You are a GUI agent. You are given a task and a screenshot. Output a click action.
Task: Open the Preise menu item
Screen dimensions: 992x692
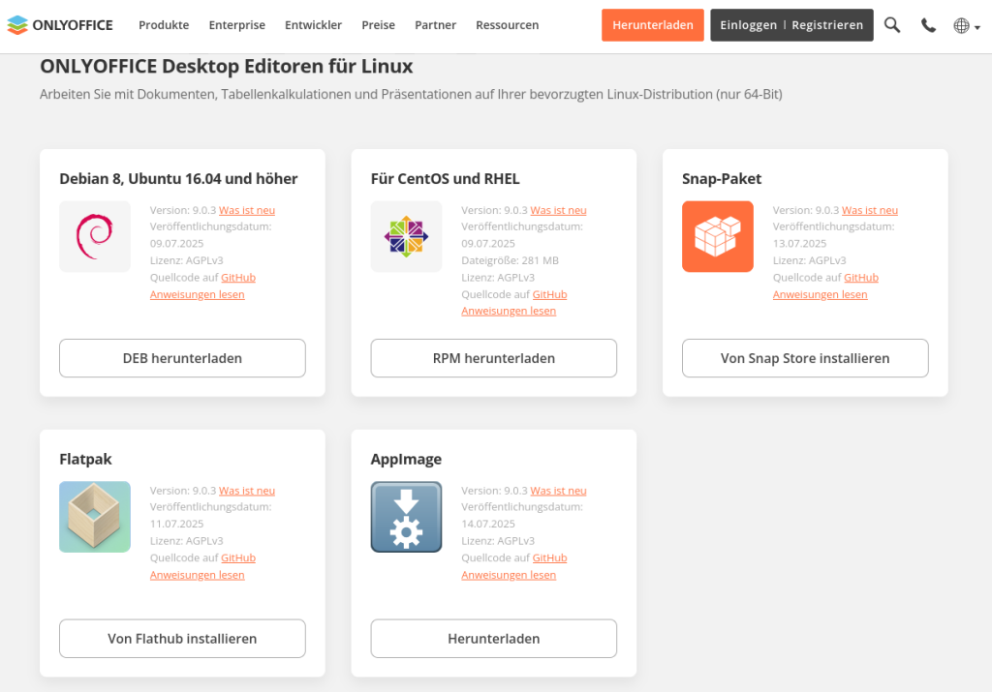pyautogui.click(x=379, y=25)
